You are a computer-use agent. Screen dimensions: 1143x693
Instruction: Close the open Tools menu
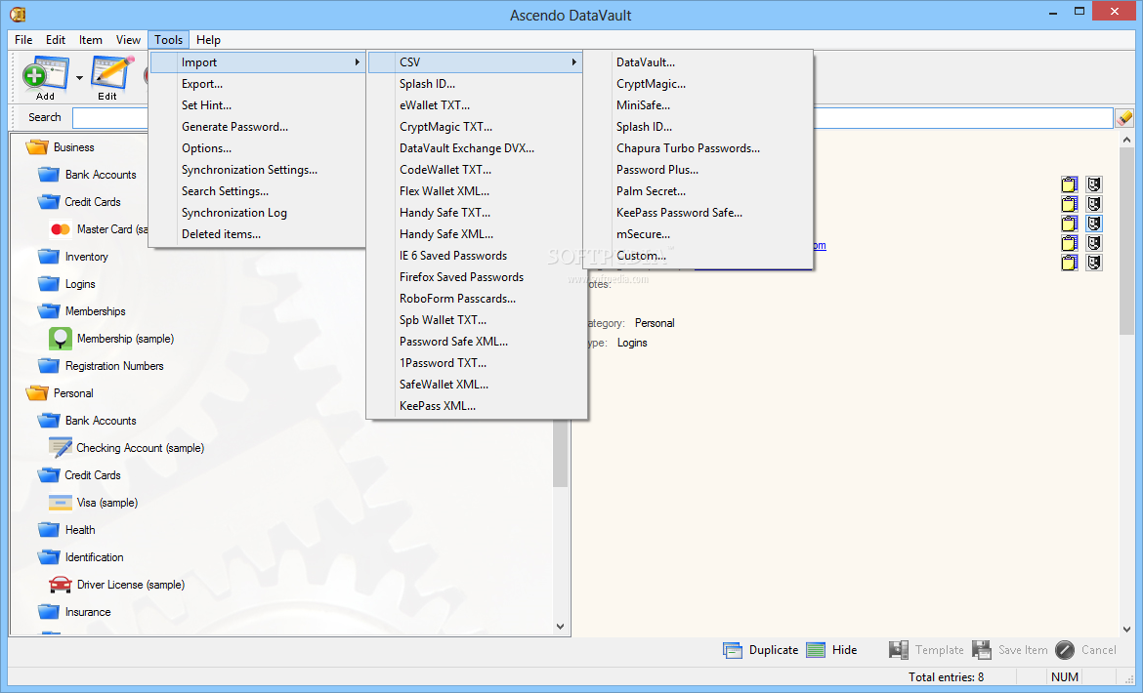coord(168,40)
